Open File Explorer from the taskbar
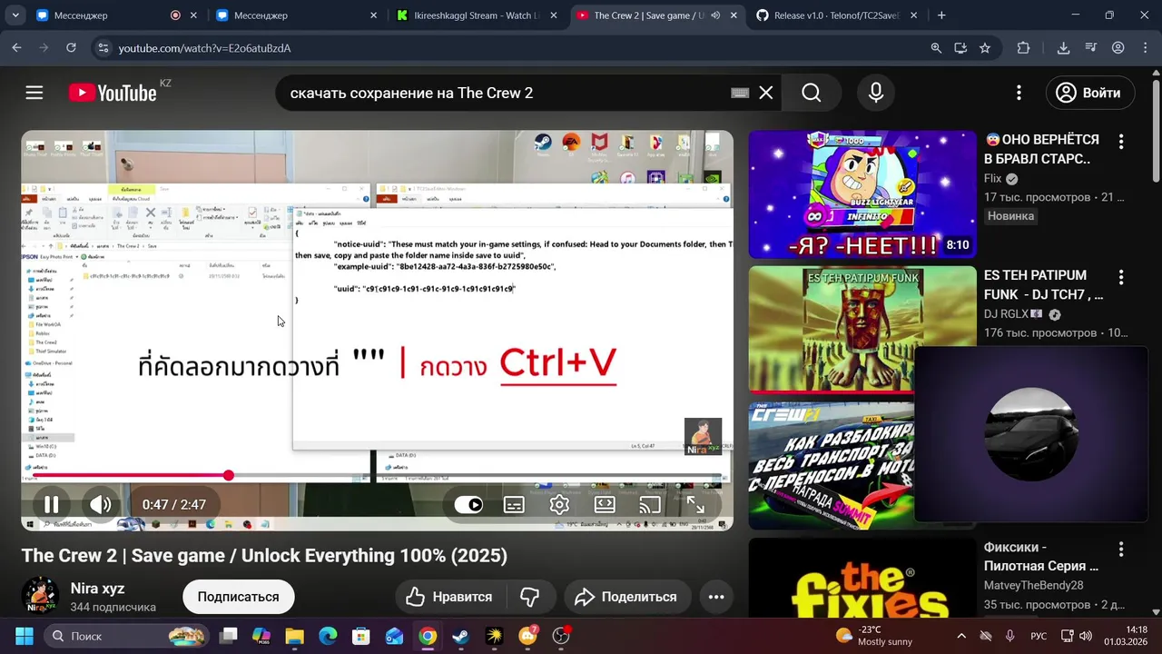The height and width of the screenshot is (654, 1162). [x=294, y=636]
